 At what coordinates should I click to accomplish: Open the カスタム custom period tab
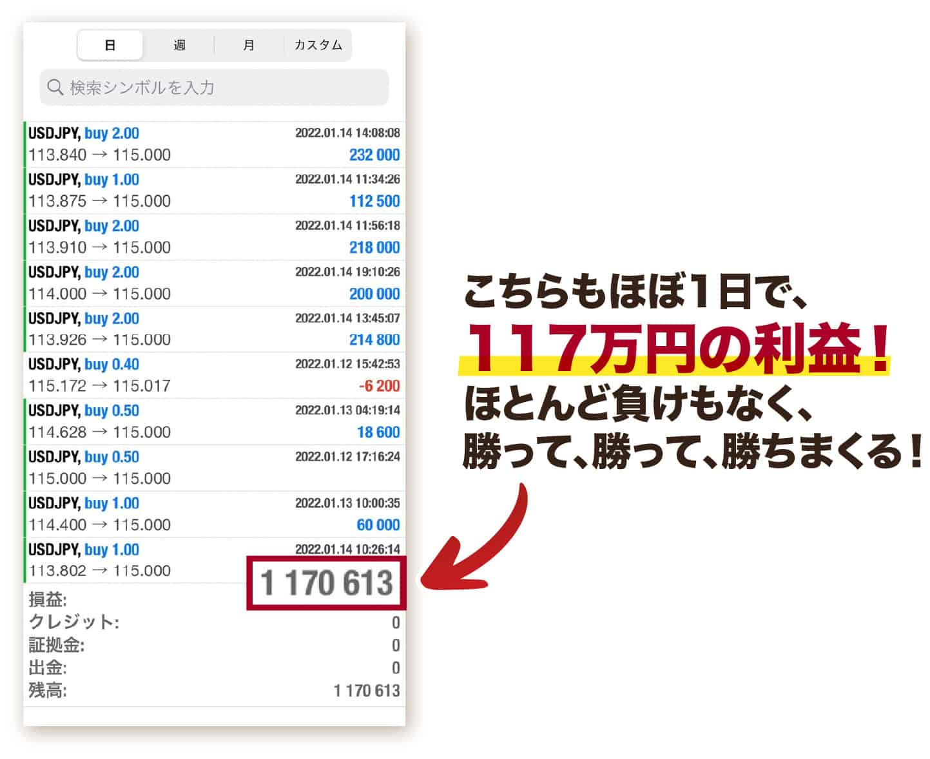(318, 45)
